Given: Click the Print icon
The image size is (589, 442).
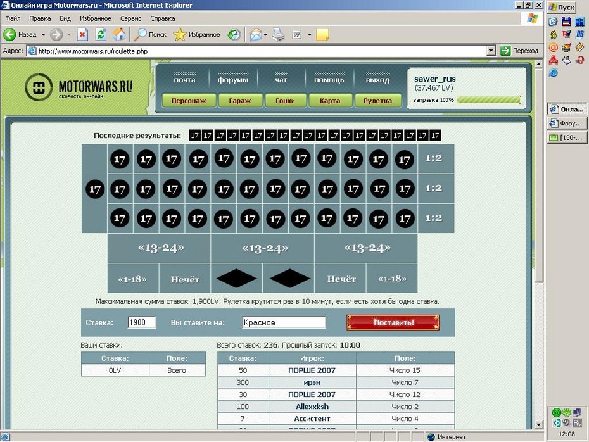Looking at the screenshot, I should pyautogui.click(x=278, y=35).
